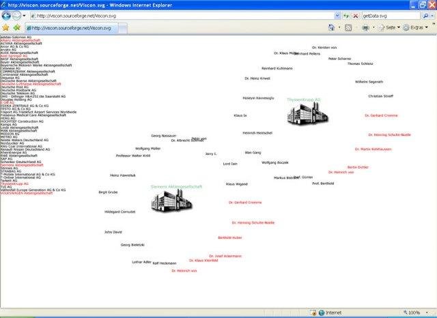Refresh the page with green arrows icon
Image resolution: width=437 pixels, height=318 pixels.
(346, 16)
